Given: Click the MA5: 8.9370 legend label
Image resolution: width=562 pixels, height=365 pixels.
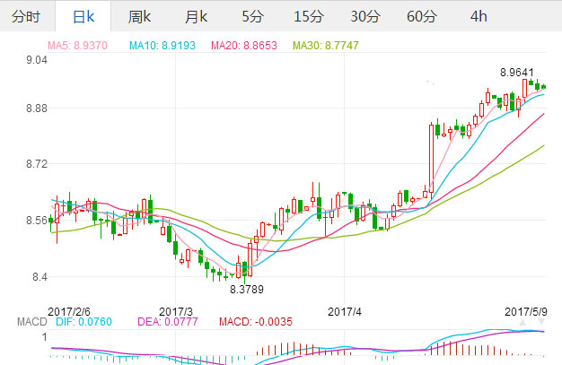Looking at the screenshot, I should pos(77,46).
